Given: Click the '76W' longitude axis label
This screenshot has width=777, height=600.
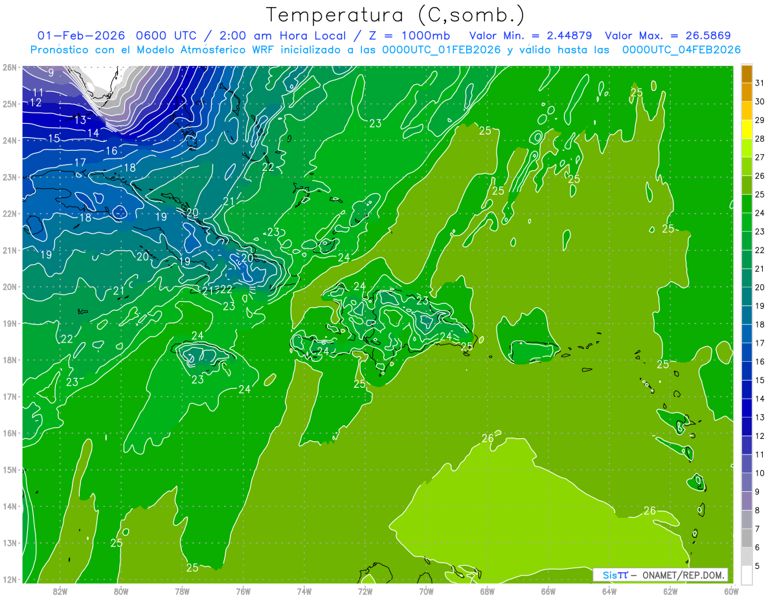Looking at the screenshot, I should pos(243,590).
